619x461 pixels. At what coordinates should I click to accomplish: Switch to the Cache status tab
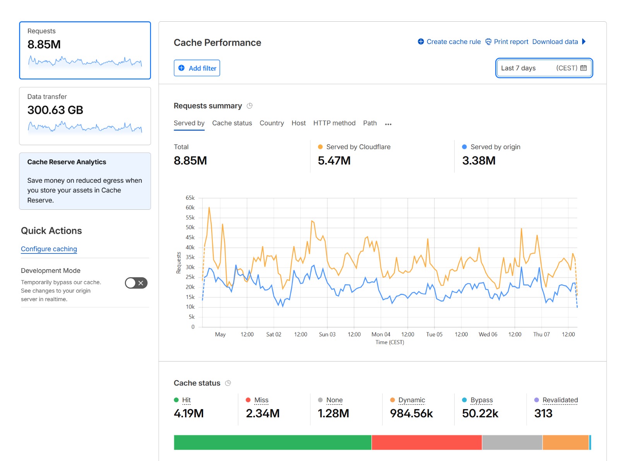click(232, 123)
